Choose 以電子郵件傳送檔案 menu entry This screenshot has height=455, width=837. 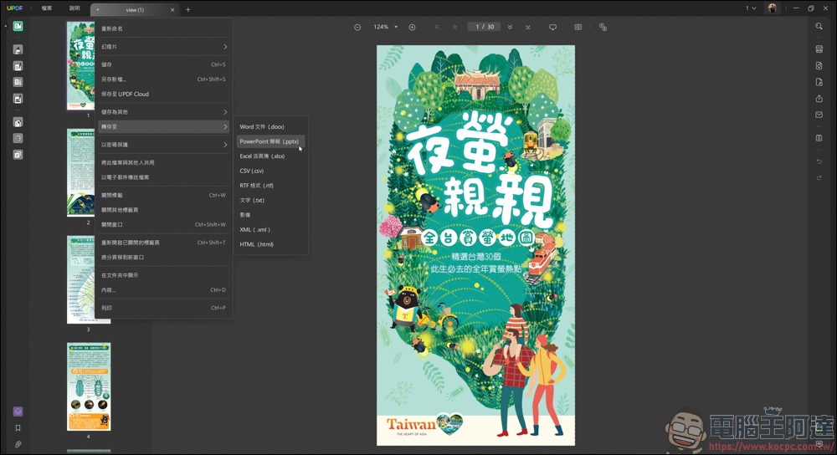tap(163, 177)
